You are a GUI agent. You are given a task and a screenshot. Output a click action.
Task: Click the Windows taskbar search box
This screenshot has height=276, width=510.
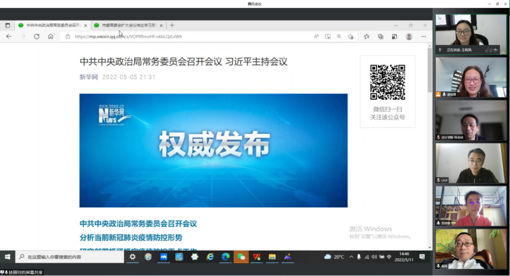tap(70, 257)
